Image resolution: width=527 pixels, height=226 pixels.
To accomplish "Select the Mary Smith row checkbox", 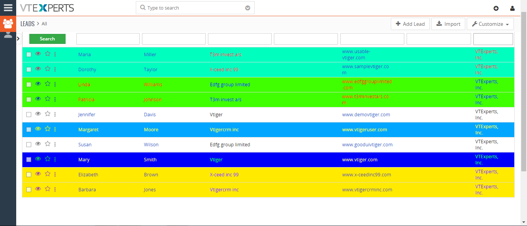I will coord(29,160).
